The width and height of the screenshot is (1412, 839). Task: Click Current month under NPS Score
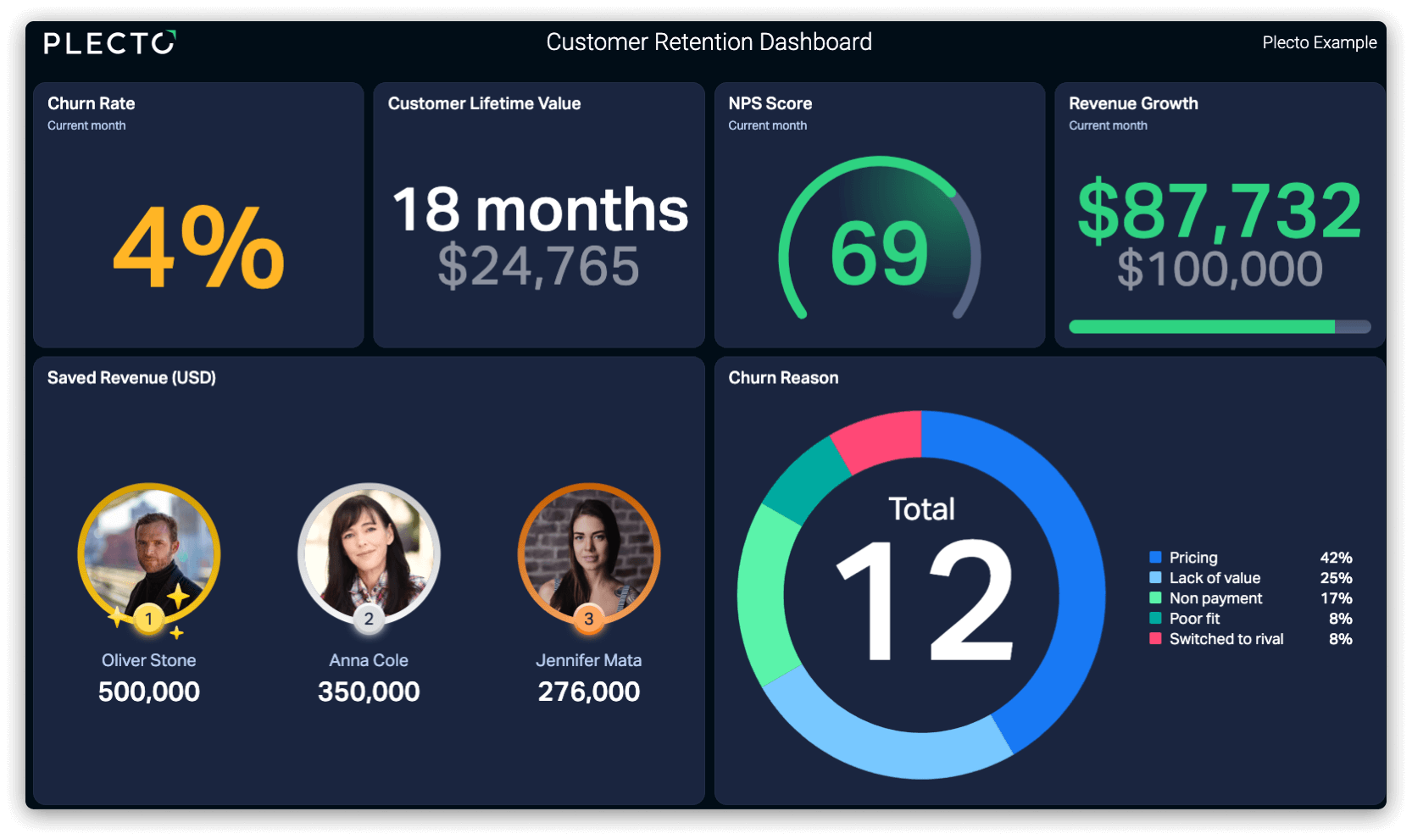pos(767,125)
